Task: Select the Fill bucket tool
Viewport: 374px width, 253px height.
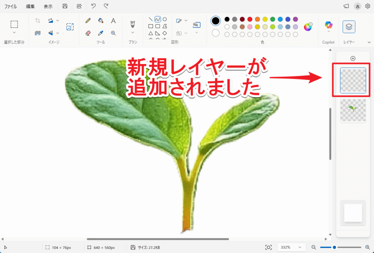Action: [101, 21]
